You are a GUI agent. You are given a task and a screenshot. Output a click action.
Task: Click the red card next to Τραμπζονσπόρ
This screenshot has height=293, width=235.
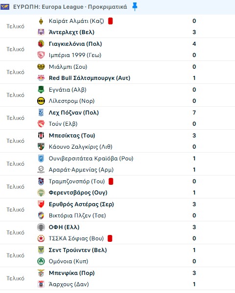[x=111, y=181]
